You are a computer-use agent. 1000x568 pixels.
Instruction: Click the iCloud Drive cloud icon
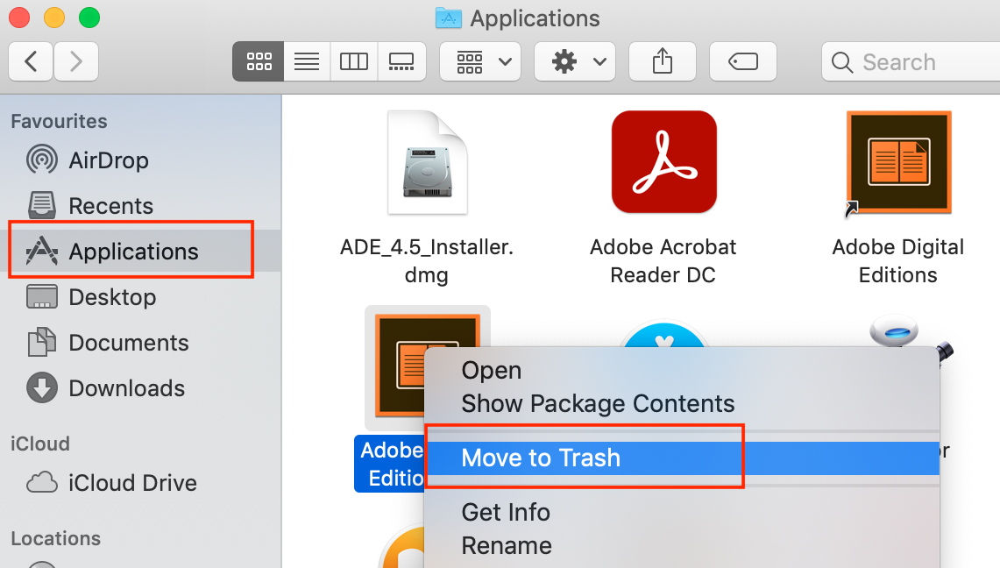point(42,483)
